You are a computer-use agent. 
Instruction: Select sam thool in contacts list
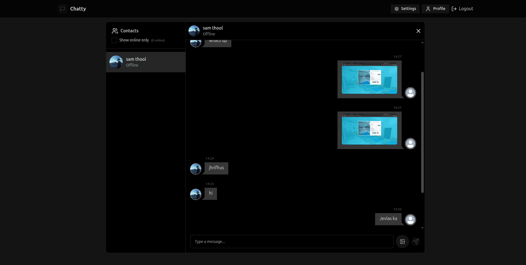click(146, 62)
